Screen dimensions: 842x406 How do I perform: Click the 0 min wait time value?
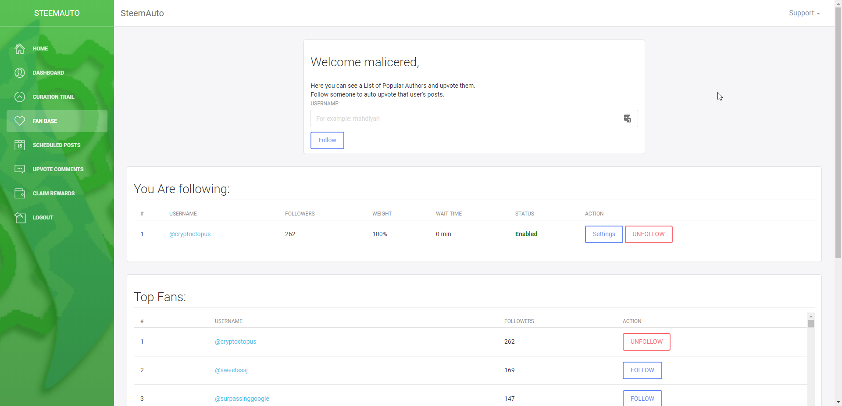pyautogui.click(x=443, y=234)
